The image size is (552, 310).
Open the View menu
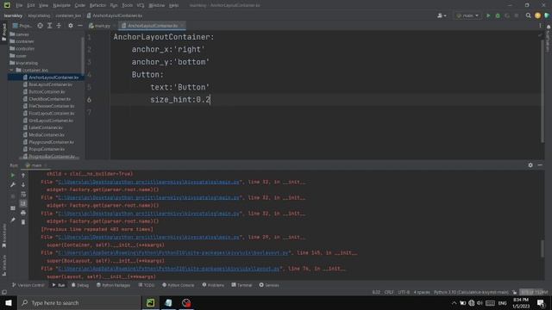point(43,5)
